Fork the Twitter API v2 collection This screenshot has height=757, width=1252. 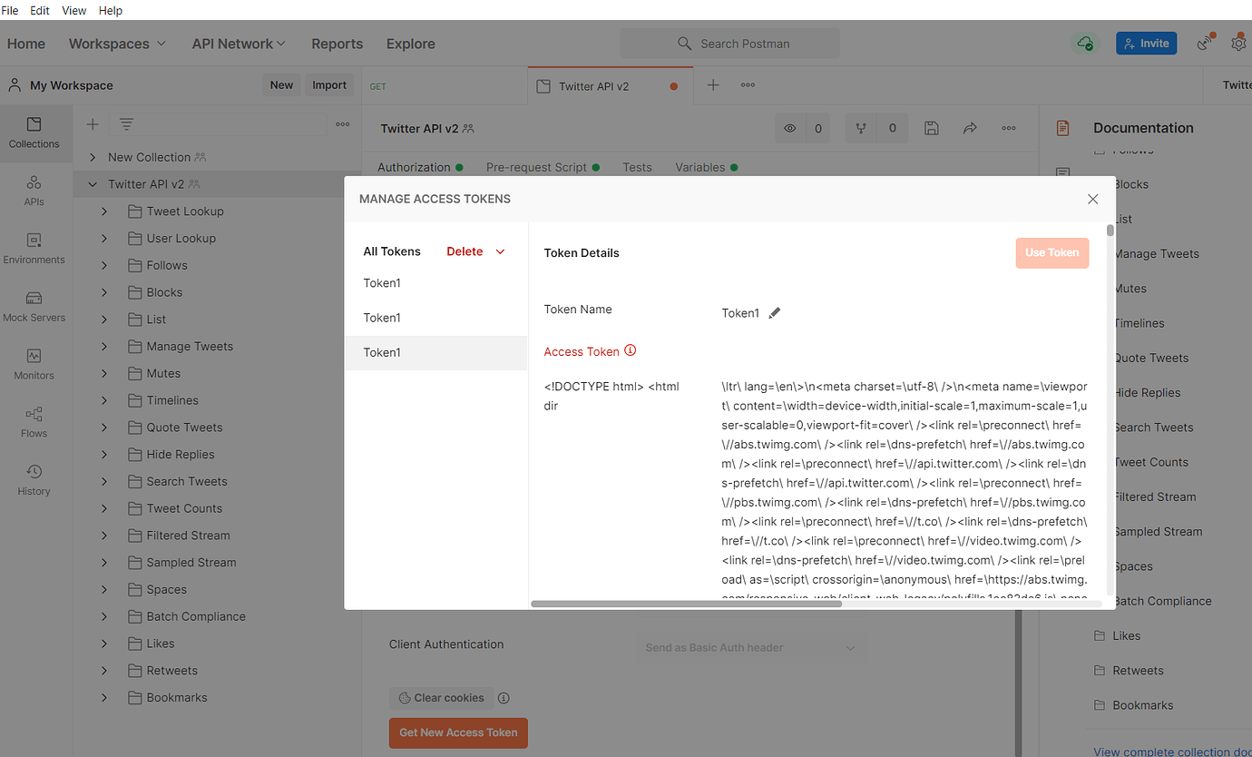(x=860, y=128)
